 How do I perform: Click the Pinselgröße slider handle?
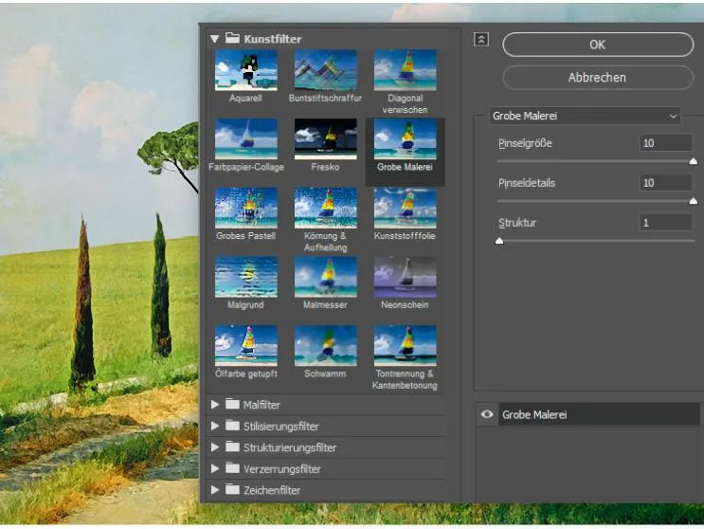coord(694,162)
